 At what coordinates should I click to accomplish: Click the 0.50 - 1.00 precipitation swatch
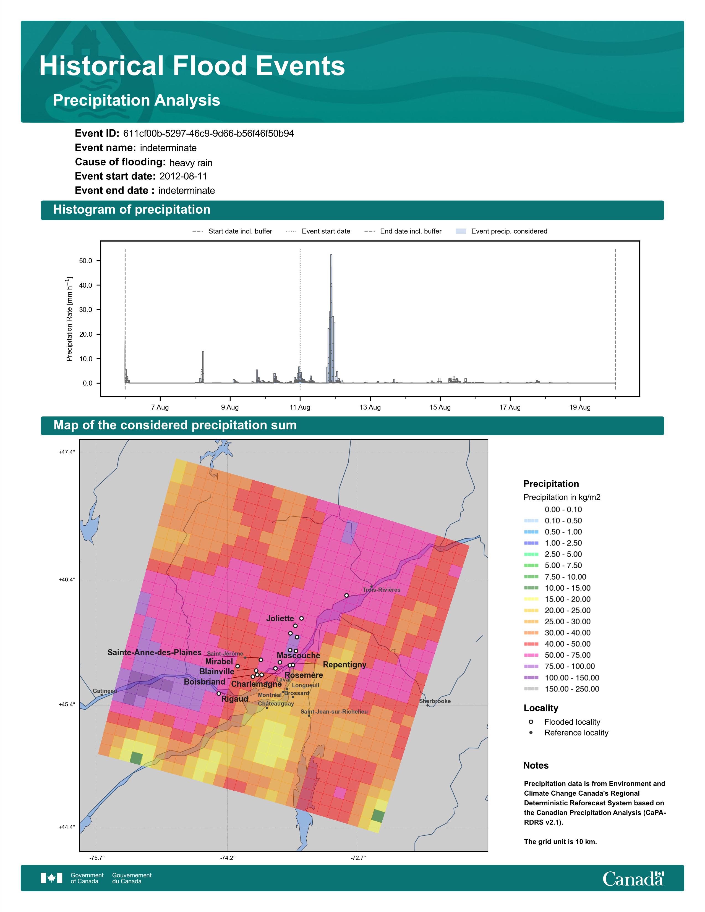[x=531, y=532]
